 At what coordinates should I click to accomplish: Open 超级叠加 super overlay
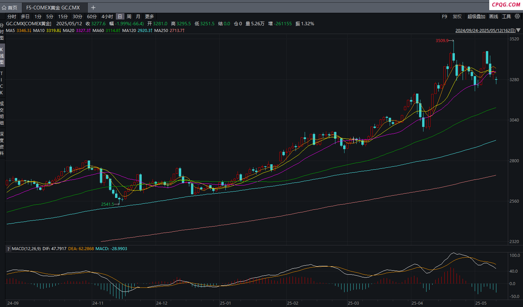[x=476, y=16]
